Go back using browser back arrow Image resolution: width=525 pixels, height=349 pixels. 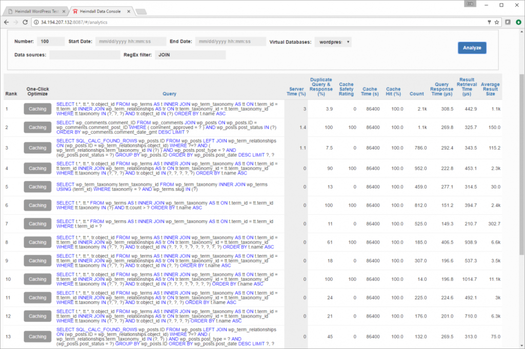(x=6, y=22)
